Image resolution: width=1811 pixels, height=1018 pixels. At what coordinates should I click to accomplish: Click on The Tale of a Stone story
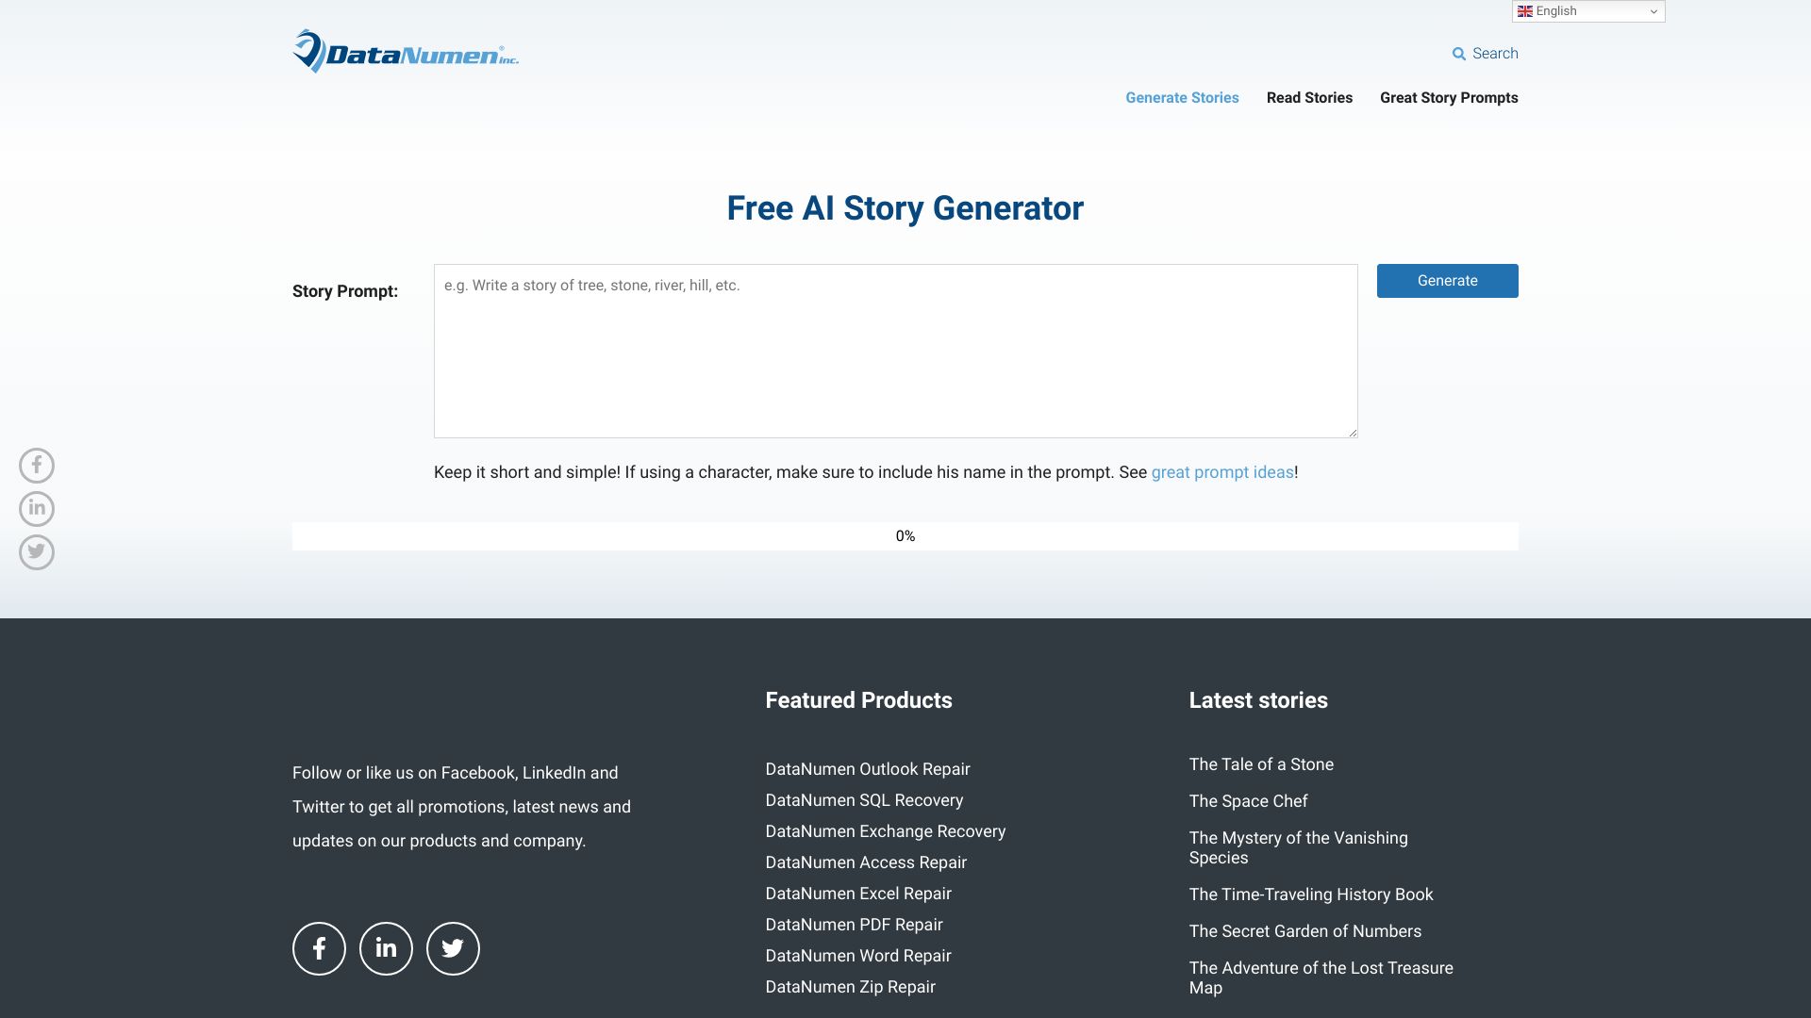[x=1261, y=764]
